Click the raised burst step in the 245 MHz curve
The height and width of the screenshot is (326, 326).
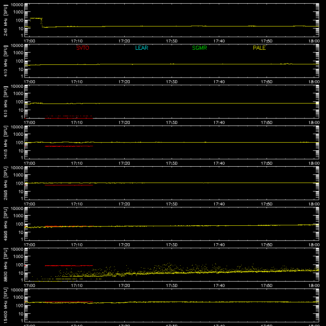(36, 18)
